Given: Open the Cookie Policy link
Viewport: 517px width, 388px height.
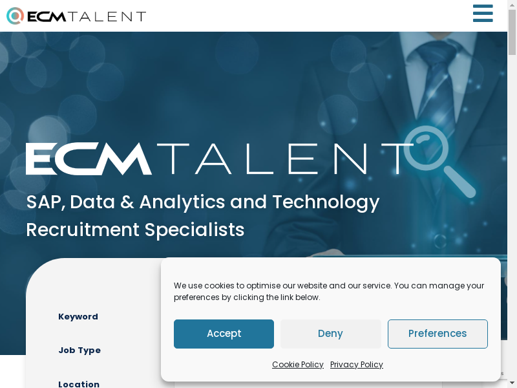Looking at the screenshot, I should [297, 365].
